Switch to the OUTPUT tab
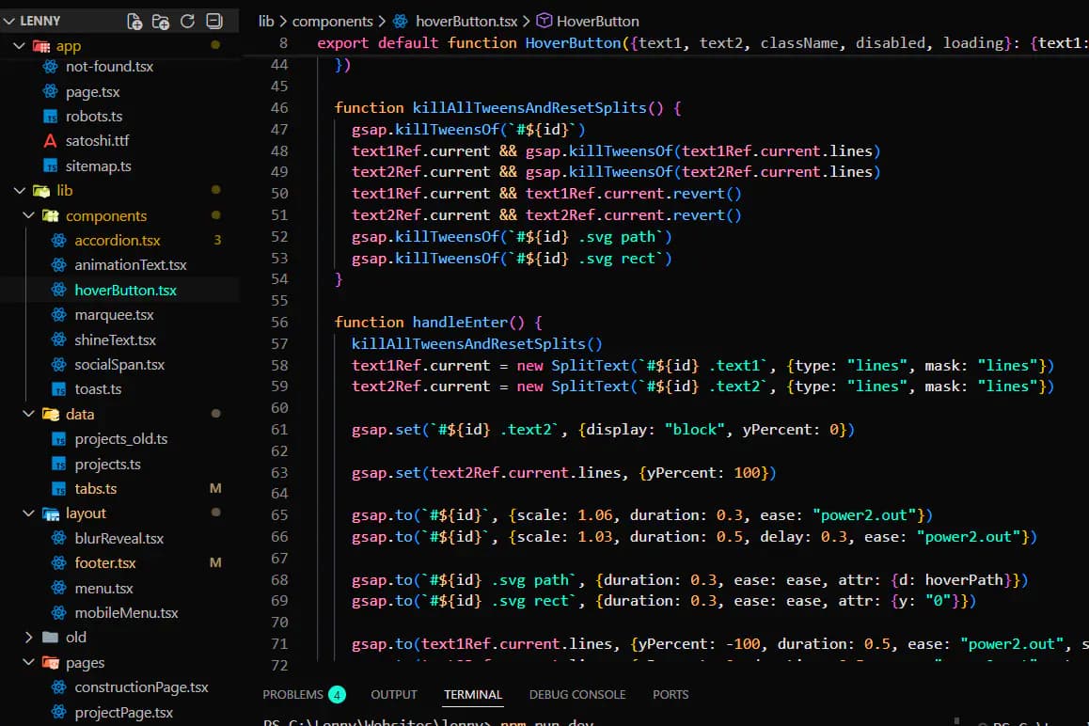This screenshot has height=726, width=1089. click(x=393, y=694)
